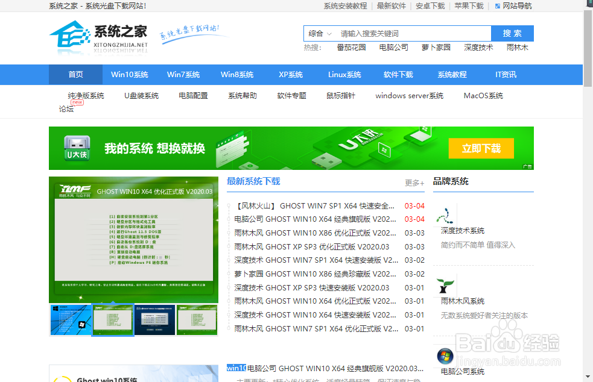Select the blue Windows 10 slideshow thumbnail

point(71,320)
